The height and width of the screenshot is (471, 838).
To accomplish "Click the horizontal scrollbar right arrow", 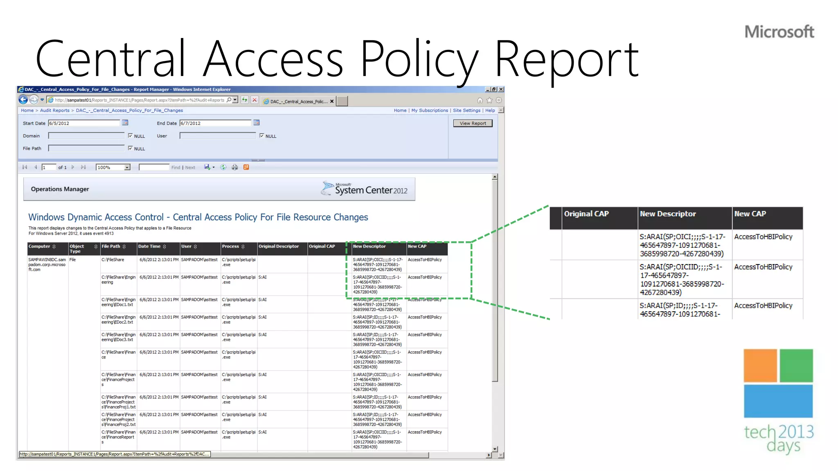I will tap(489, 455).
